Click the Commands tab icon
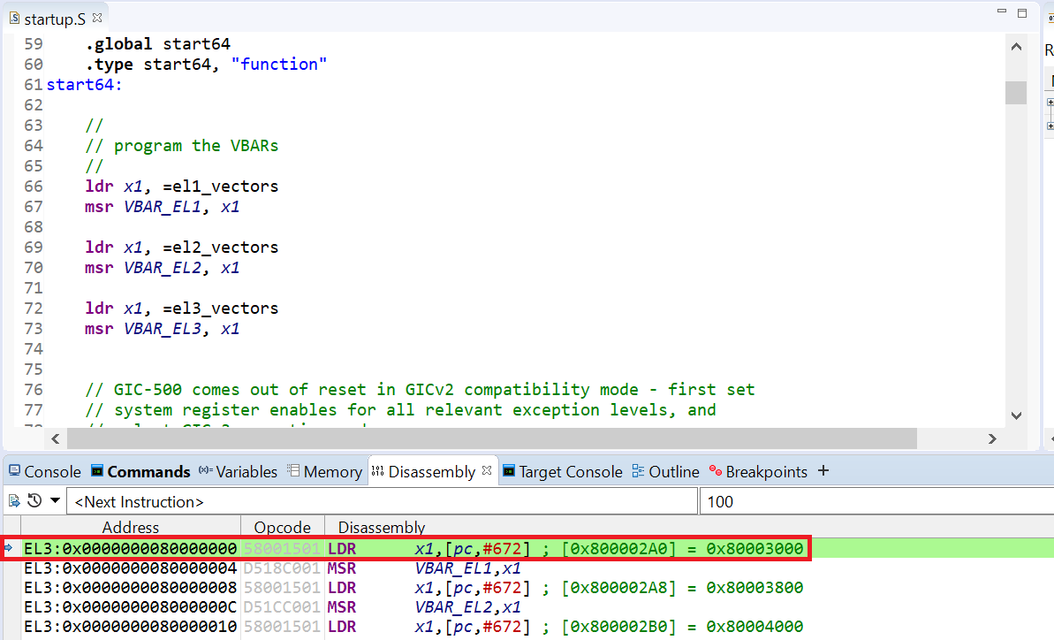Viewport: 1054px width, 640px height. [97, 471]
